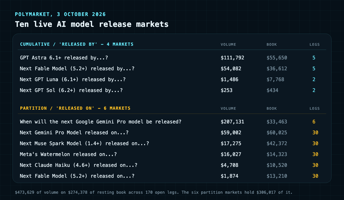Click the volume value $59,002
344x200 pixels.
(x=231, y=133)
